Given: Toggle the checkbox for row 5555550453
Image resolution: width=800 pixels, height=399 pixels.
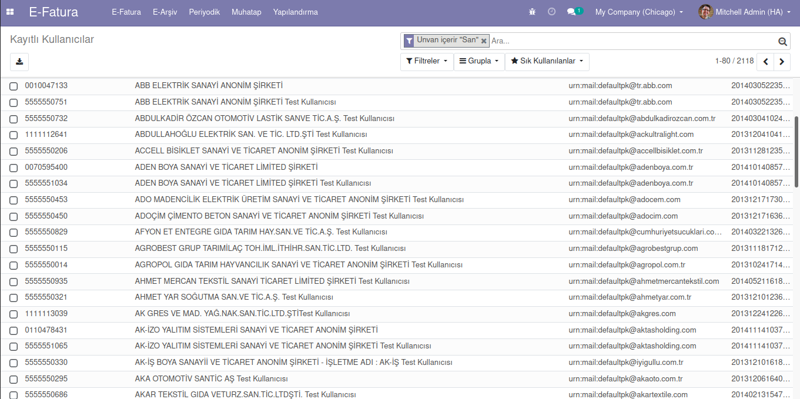Looking at the screenshot, I should coord(14,200).
